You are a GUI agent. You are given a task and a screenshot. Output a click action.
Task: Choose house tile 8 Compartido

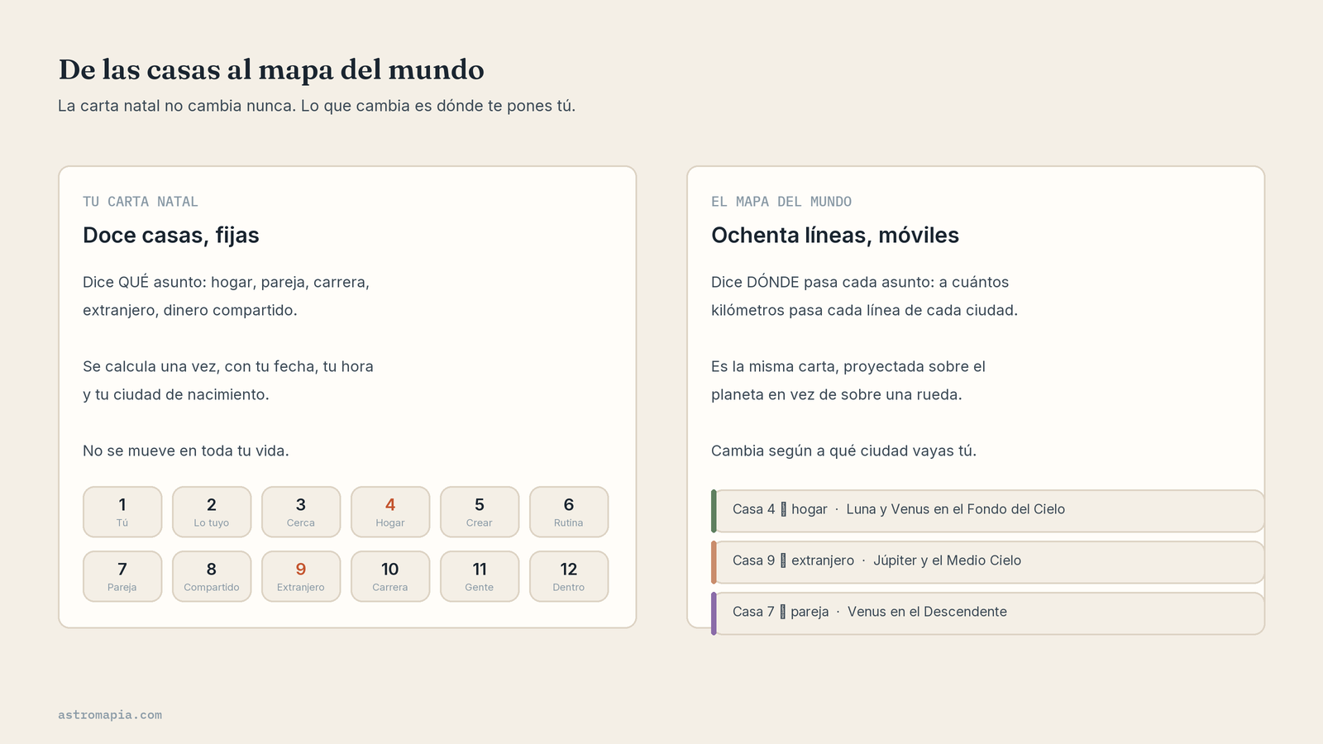(212, 576)
